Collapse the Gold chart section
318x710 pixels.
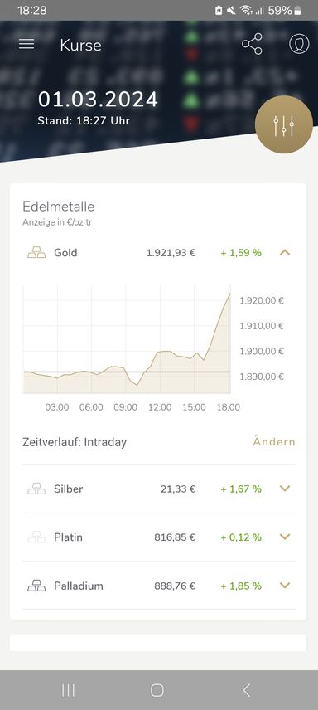pyautogui.click(x=285, y=253)
